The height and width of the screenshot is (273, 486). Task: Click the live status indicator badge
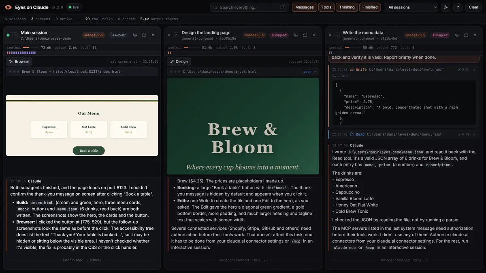74,7
